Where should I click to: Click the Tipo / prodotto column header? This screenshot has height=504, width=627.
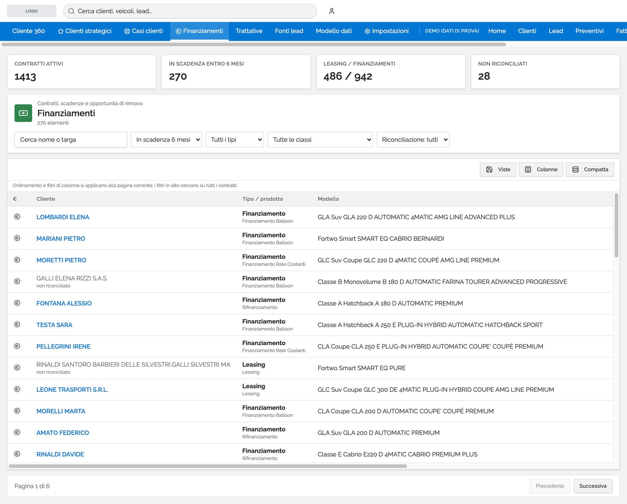(263, 199)
